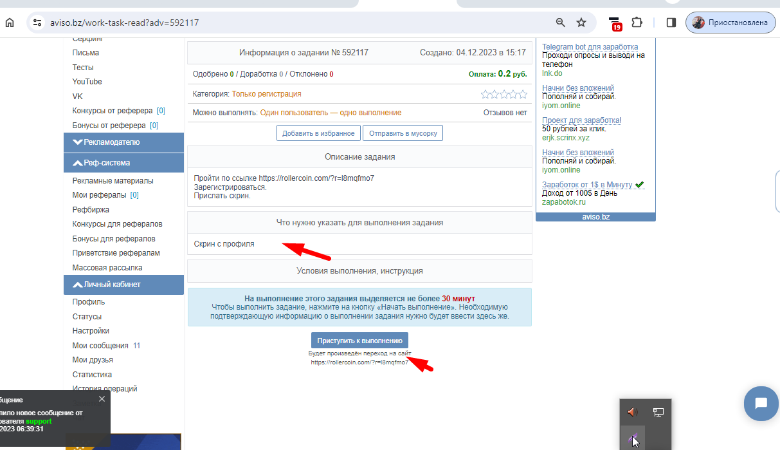Open the Extensions puzzle icon
The image size is (780, 450).
(637, 23)
